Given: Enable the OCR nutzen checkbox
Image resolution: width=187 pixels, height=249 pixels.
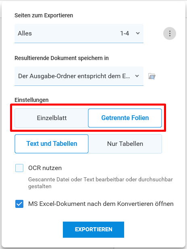Looking at the screenshot, I should [x=19, y=168].
